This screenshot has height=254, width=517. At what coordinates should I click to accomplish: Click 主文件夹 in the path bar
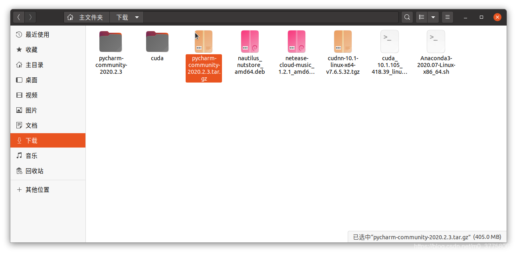point(91,18)
